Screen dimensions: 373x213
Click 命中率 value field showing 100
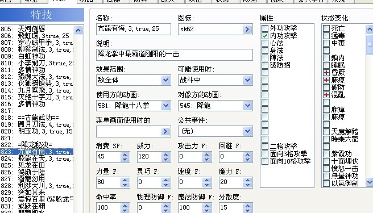109,207
